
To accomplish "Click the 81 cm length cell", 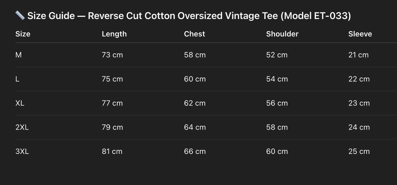I will coord(112,151).
